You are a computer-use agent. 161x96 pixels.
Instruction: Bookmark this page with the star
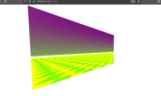click(139, 1)
